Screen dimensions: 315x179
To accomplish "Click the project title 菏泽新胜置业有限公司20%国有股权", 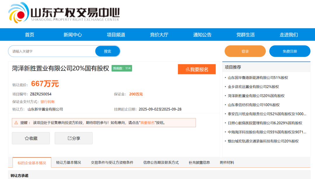I will pos(60,68).
